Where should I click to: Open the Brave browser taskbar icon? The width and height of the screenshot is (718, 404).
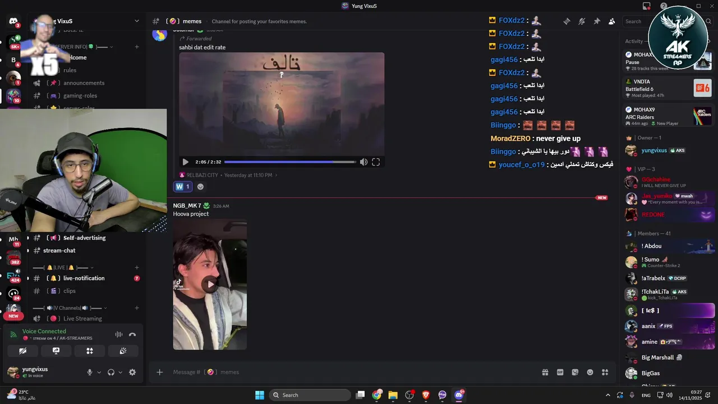pyautogui.click(x=426, y=395)
